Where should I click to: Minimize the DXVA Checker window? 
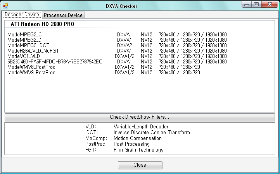point(247,5)
